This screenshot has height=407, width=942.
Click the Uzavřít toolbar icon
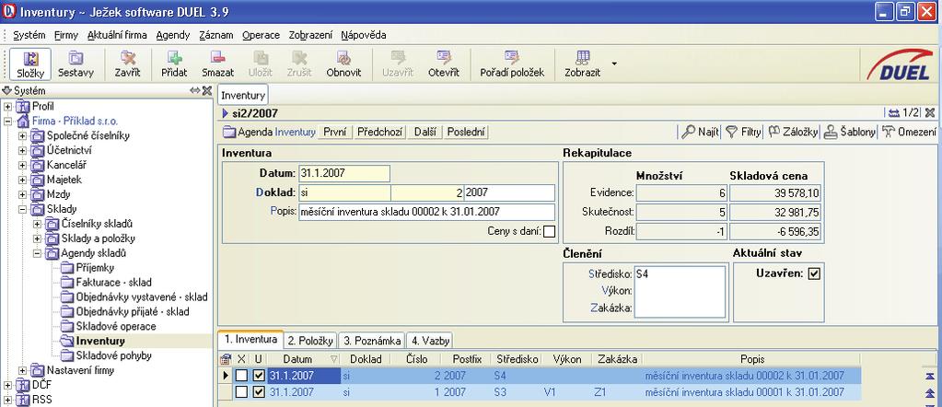pyautogui.click(x=398, y=64)
